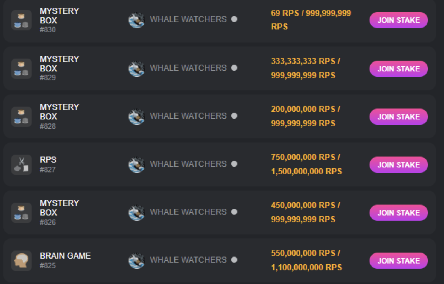Click the Mystery Box #829 game icon
The width and height of the screenshot is (444, 284).
coord(22,68)
